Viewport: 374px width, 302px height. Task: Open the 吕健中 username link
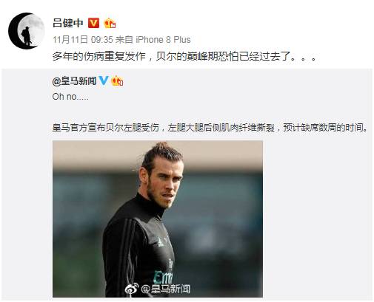pos(68,23)
